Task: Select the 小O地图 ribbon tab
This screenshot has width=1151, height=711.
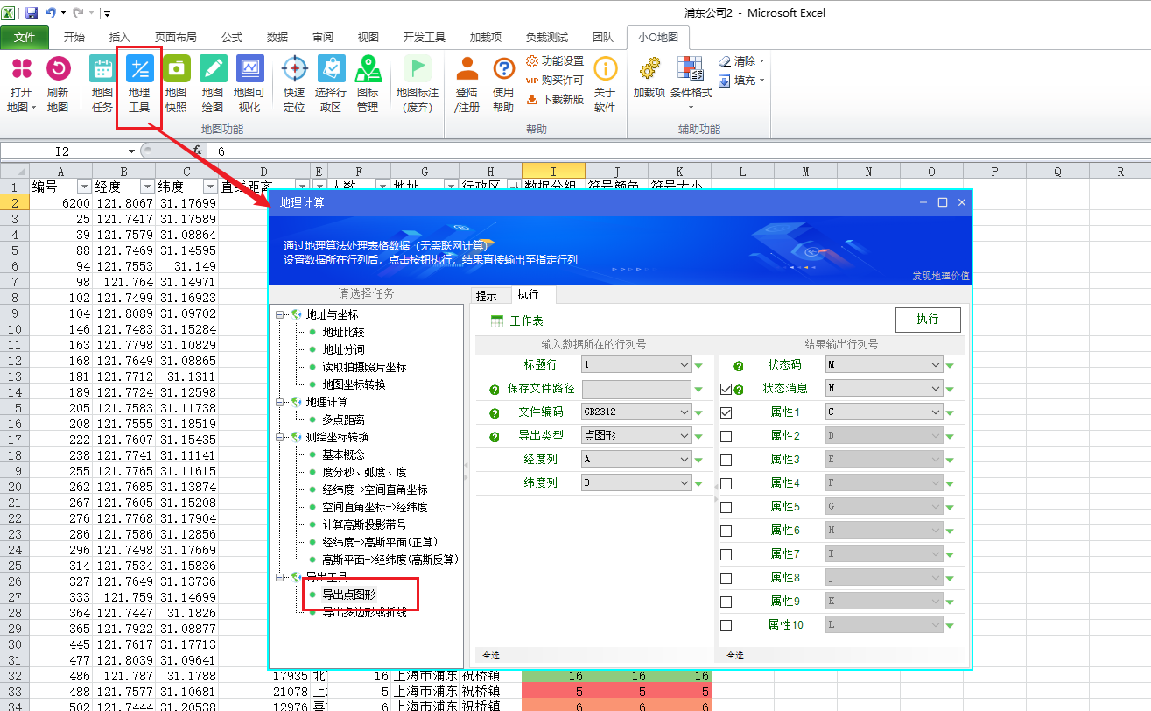Action: pos(657,38)
